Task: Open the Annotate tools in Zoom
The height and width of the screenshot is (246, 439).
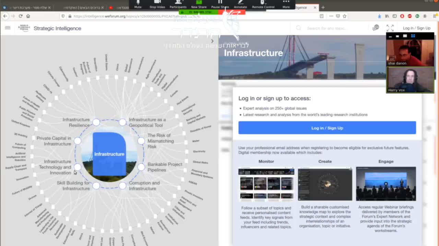Action: pyautogui.click(x=240, y=4)
